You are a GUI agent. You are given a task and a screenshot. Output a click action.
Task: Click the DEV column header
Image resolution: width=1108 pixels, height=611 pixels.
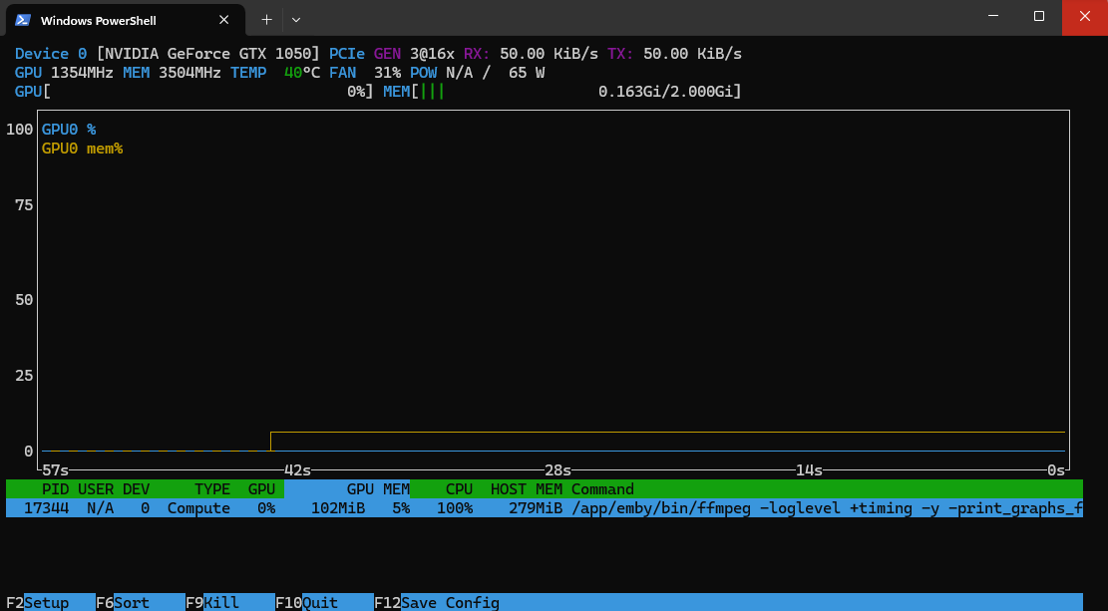[136, 488]
